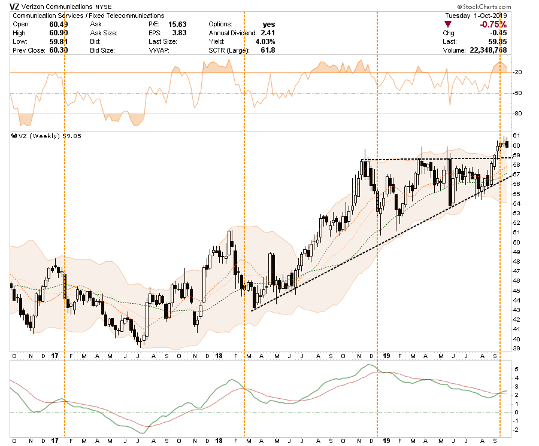
Task: Click the Last Size: label
Action: point(163,41)
